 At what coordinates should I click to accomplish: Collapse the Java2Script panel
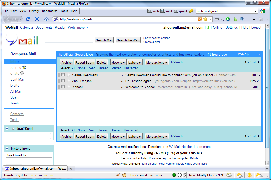click(x=7, y=129)
